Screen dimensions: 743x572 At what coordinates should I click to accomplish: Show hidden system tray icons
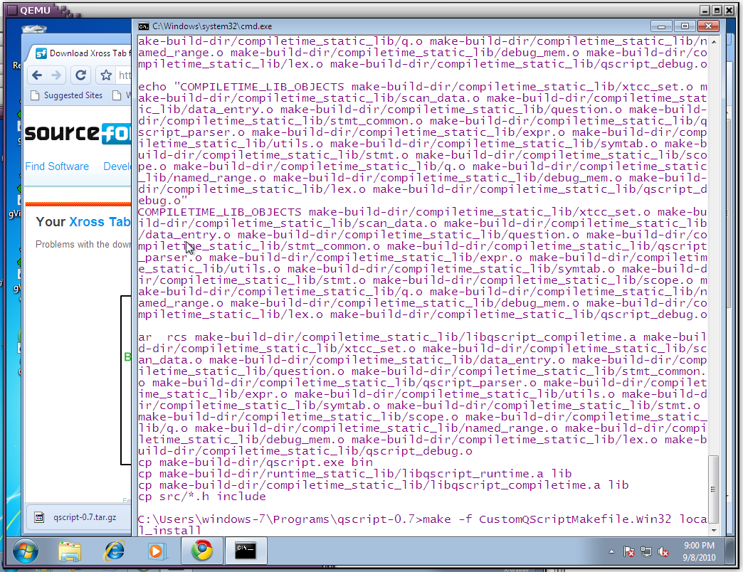point(612,551)
